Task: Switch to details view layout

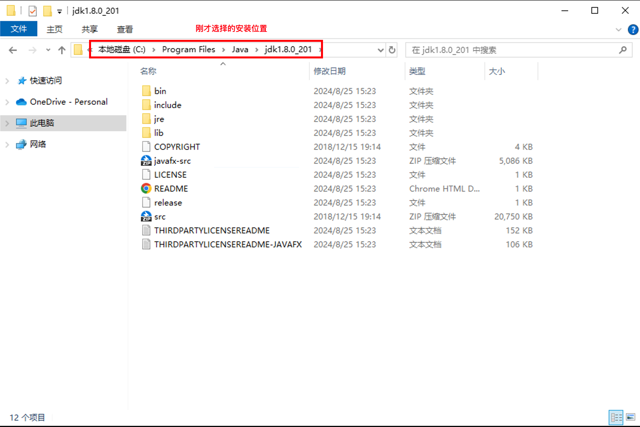Action: pos(616,417)
